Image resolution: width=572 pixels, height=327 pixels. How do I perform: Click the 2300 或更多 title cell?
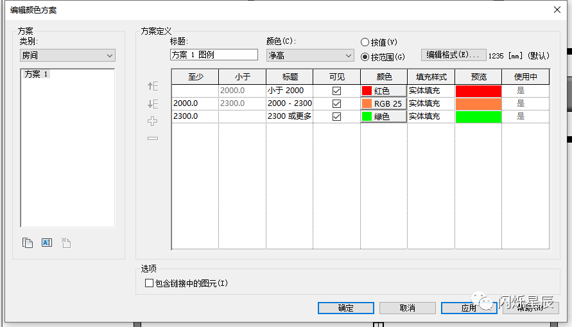(290, 116)
